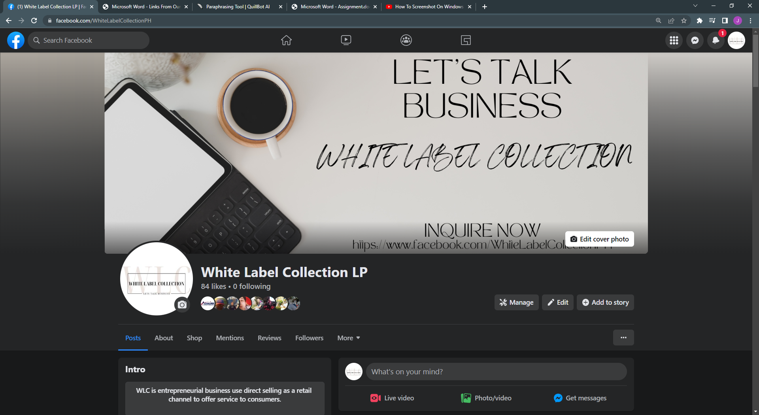Open the media controls icon in toolbar
This screenshot has height=415, width=759.
[x=712, y=21]
